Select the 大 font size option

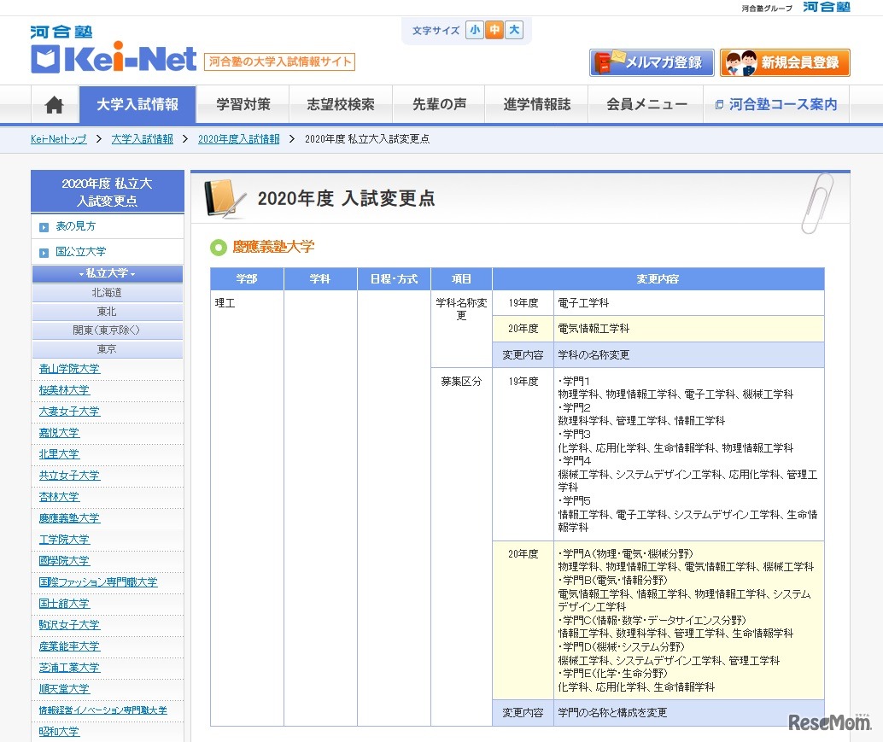coord(518,29)
